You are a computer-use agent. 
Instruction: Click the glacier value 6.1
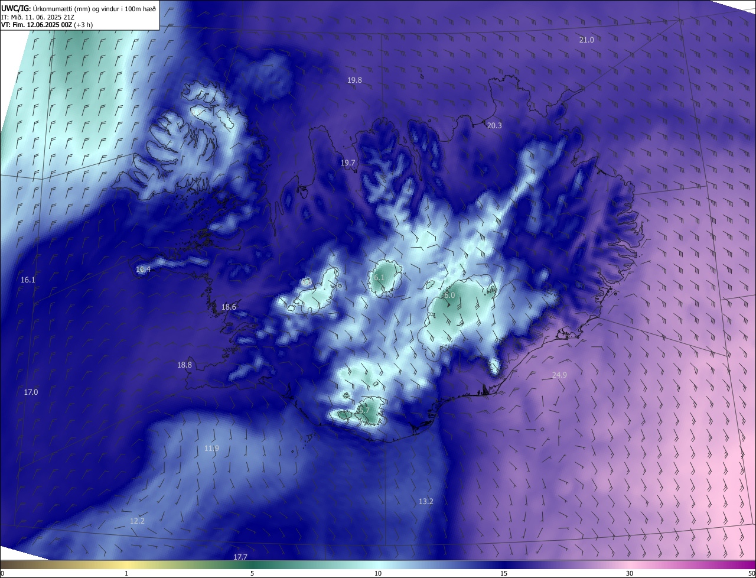point(379,277)
